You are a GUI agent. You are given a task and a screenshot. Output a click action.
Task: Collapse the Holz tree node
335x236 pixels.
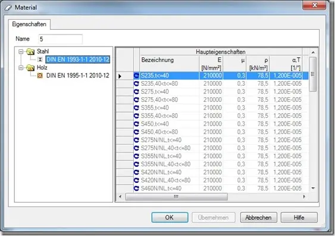point(21,68)
